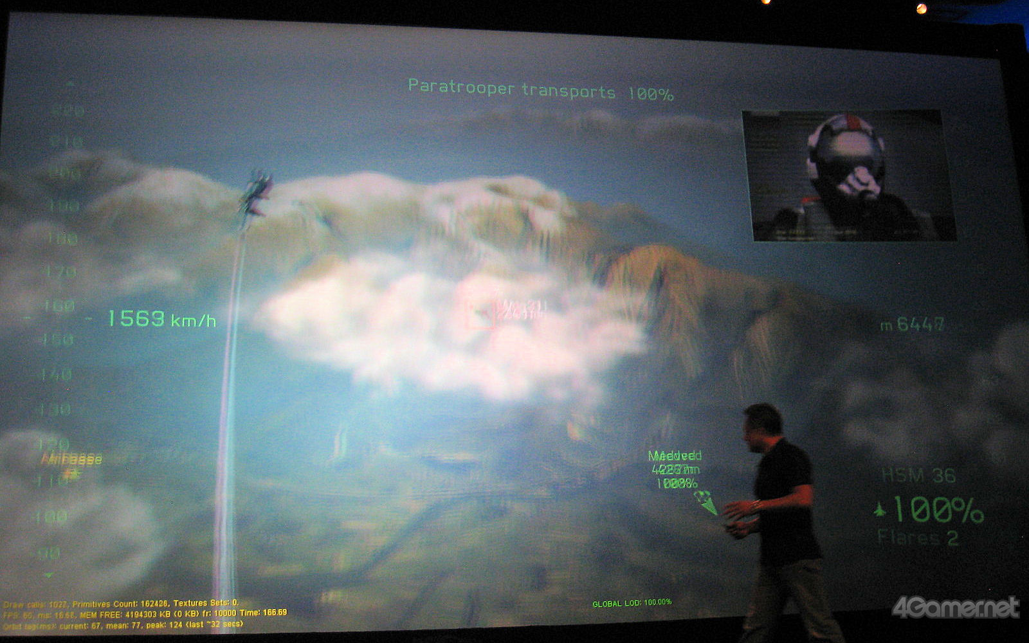Click the GLOBAL LOD 100.00% label
Viewport: 1029px width, 643px height.
[x=632, y=602]
